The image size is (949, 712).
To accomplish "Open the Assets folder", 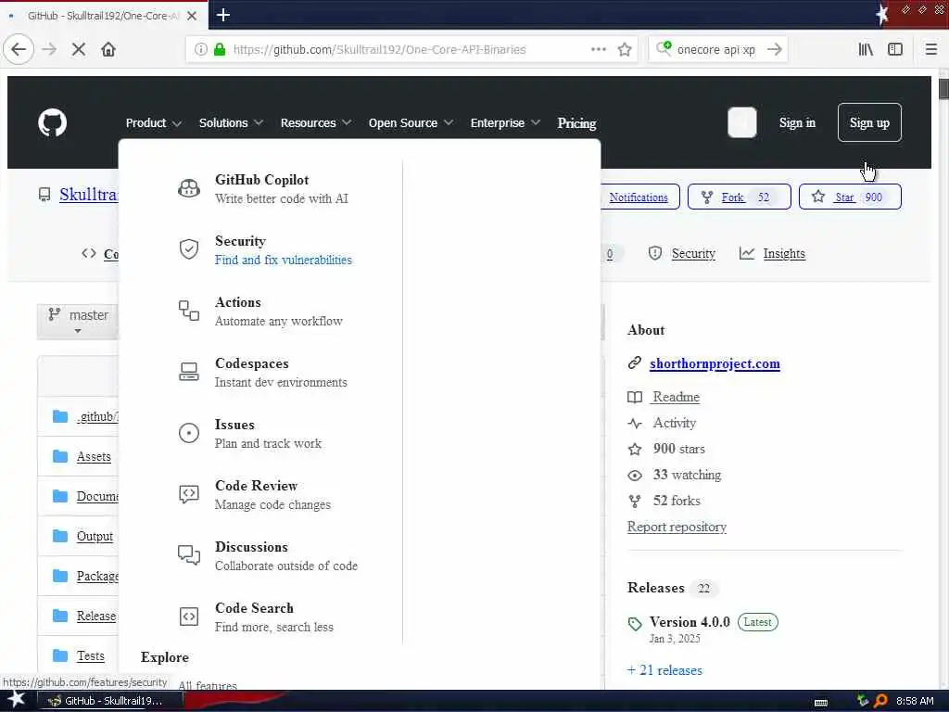I will (94, 456).
